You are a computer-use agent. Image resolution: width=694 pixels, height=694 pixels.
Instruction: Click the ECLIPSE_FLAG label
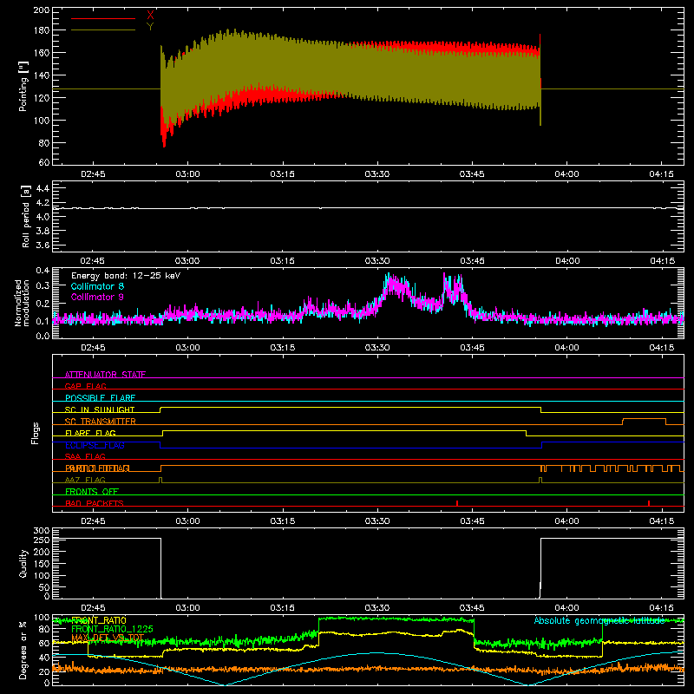tap(95, 445)
